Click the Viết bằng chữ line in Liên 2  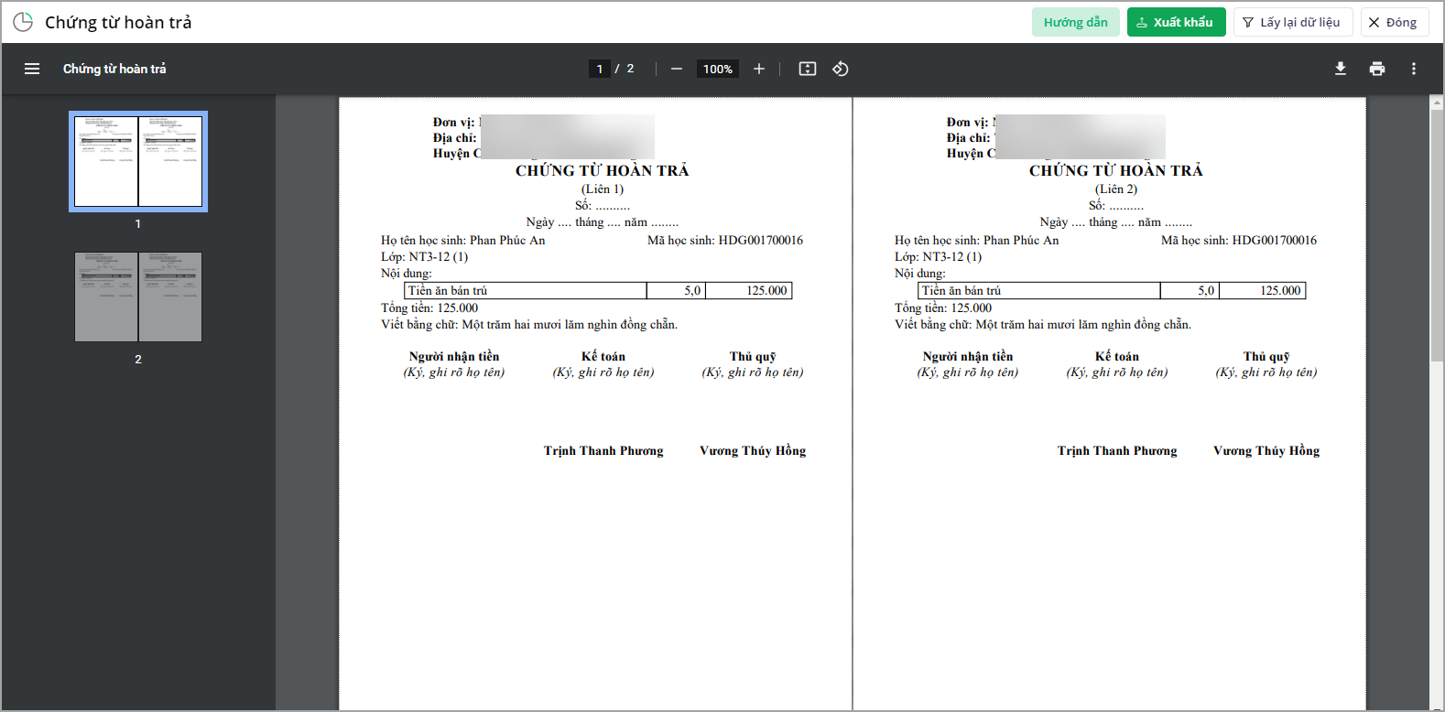[x=1043, y=325]
